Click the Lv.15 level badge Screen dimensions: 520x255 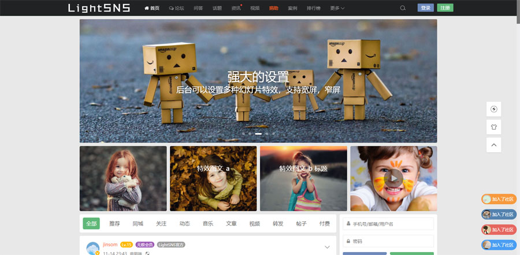(x=127, y=245)
